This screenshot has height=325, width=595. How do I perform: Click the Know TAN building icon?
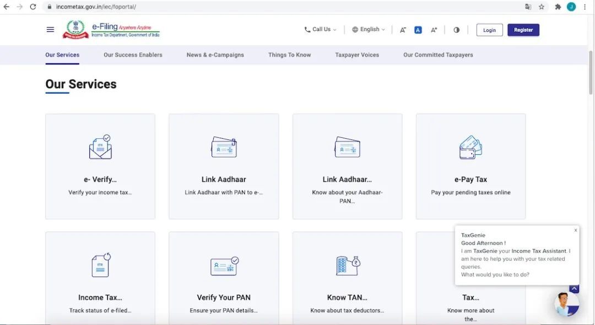pyautogui.click(x=348, y=266)
